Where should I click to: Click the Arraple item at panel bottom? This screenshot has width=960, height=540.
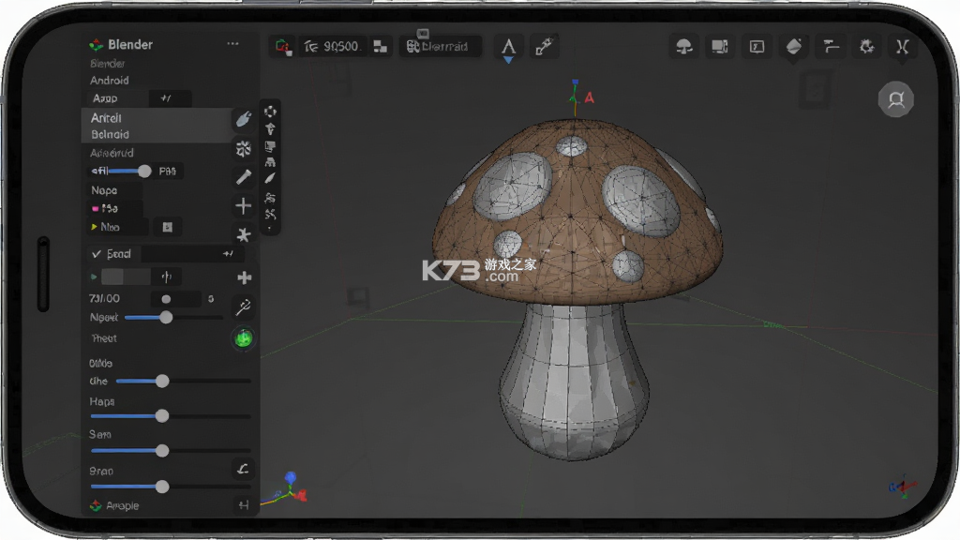(x=123, y=505)
